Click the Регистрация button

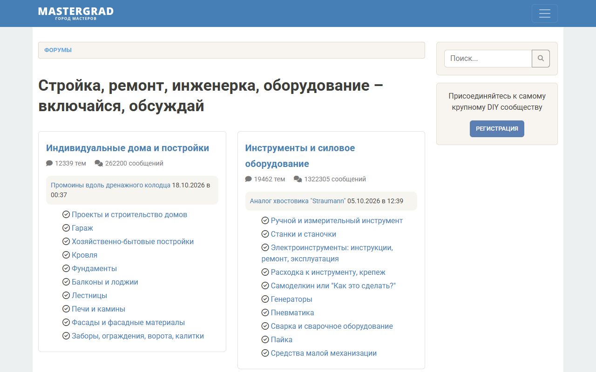click(x=497, y=129)
